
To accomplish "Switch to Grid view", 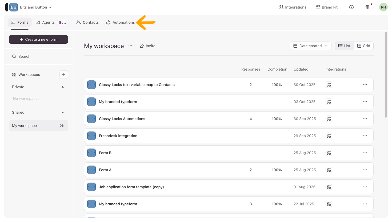I will 363,46.
